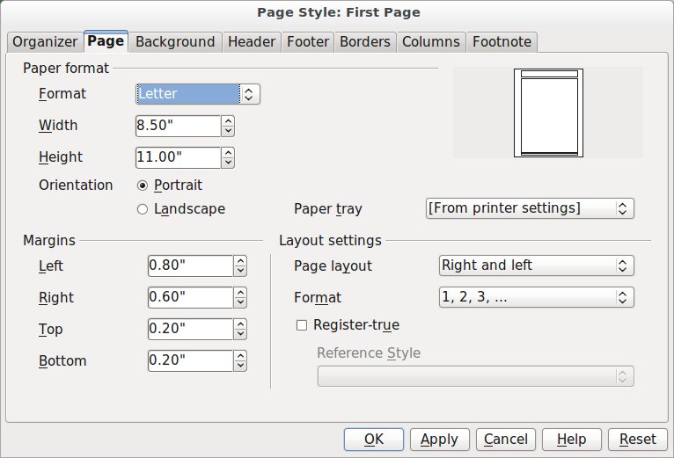Switch to the Background tab
The height and width of the screenshot is (458, 674).
pyautogui.click(x=175, y=41)
